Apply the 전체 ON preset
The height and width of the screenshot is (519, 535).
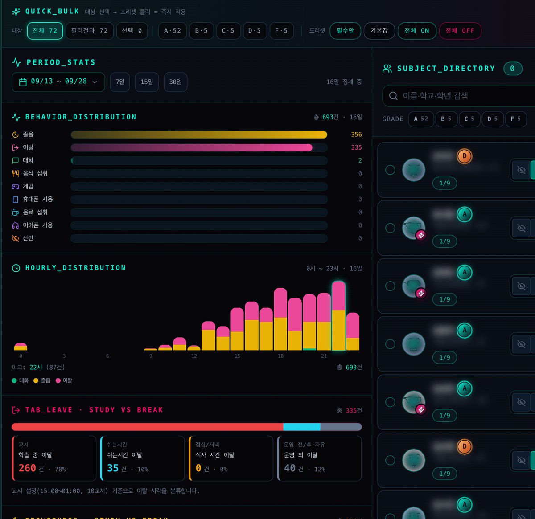click(x=417, y=31)
